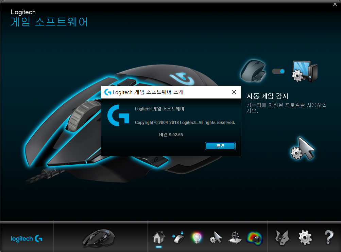The height and width of the screenshot is (252, 341).
Task: Click the 자동 게임 감지 heading
Action: [x=267, y=96]
